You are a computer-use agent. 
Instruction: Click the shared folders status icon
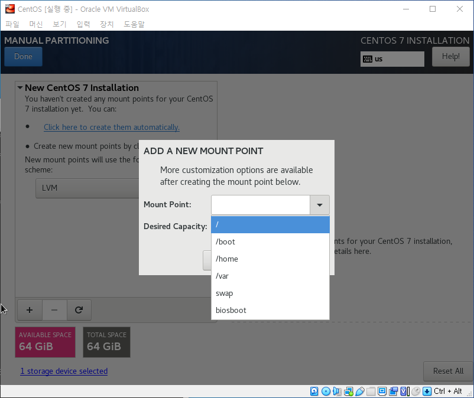[x=371, y=392]
